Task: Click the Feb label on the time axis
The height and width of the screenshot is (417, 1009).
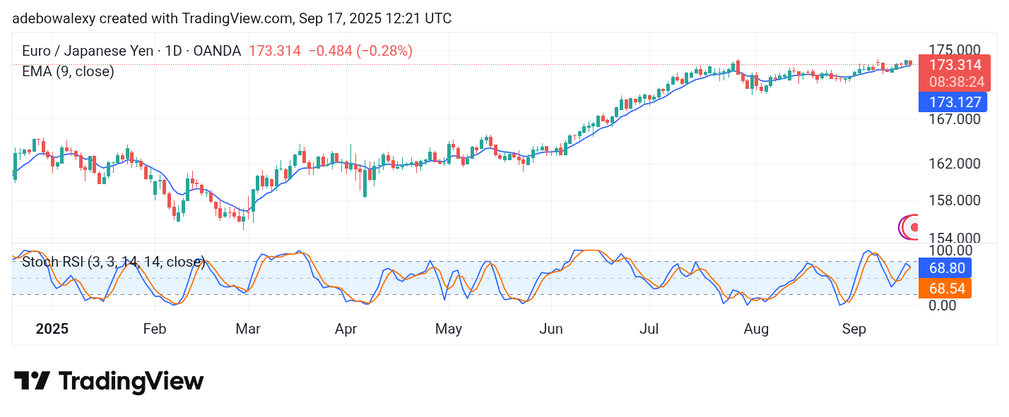Action: (154, 329)
